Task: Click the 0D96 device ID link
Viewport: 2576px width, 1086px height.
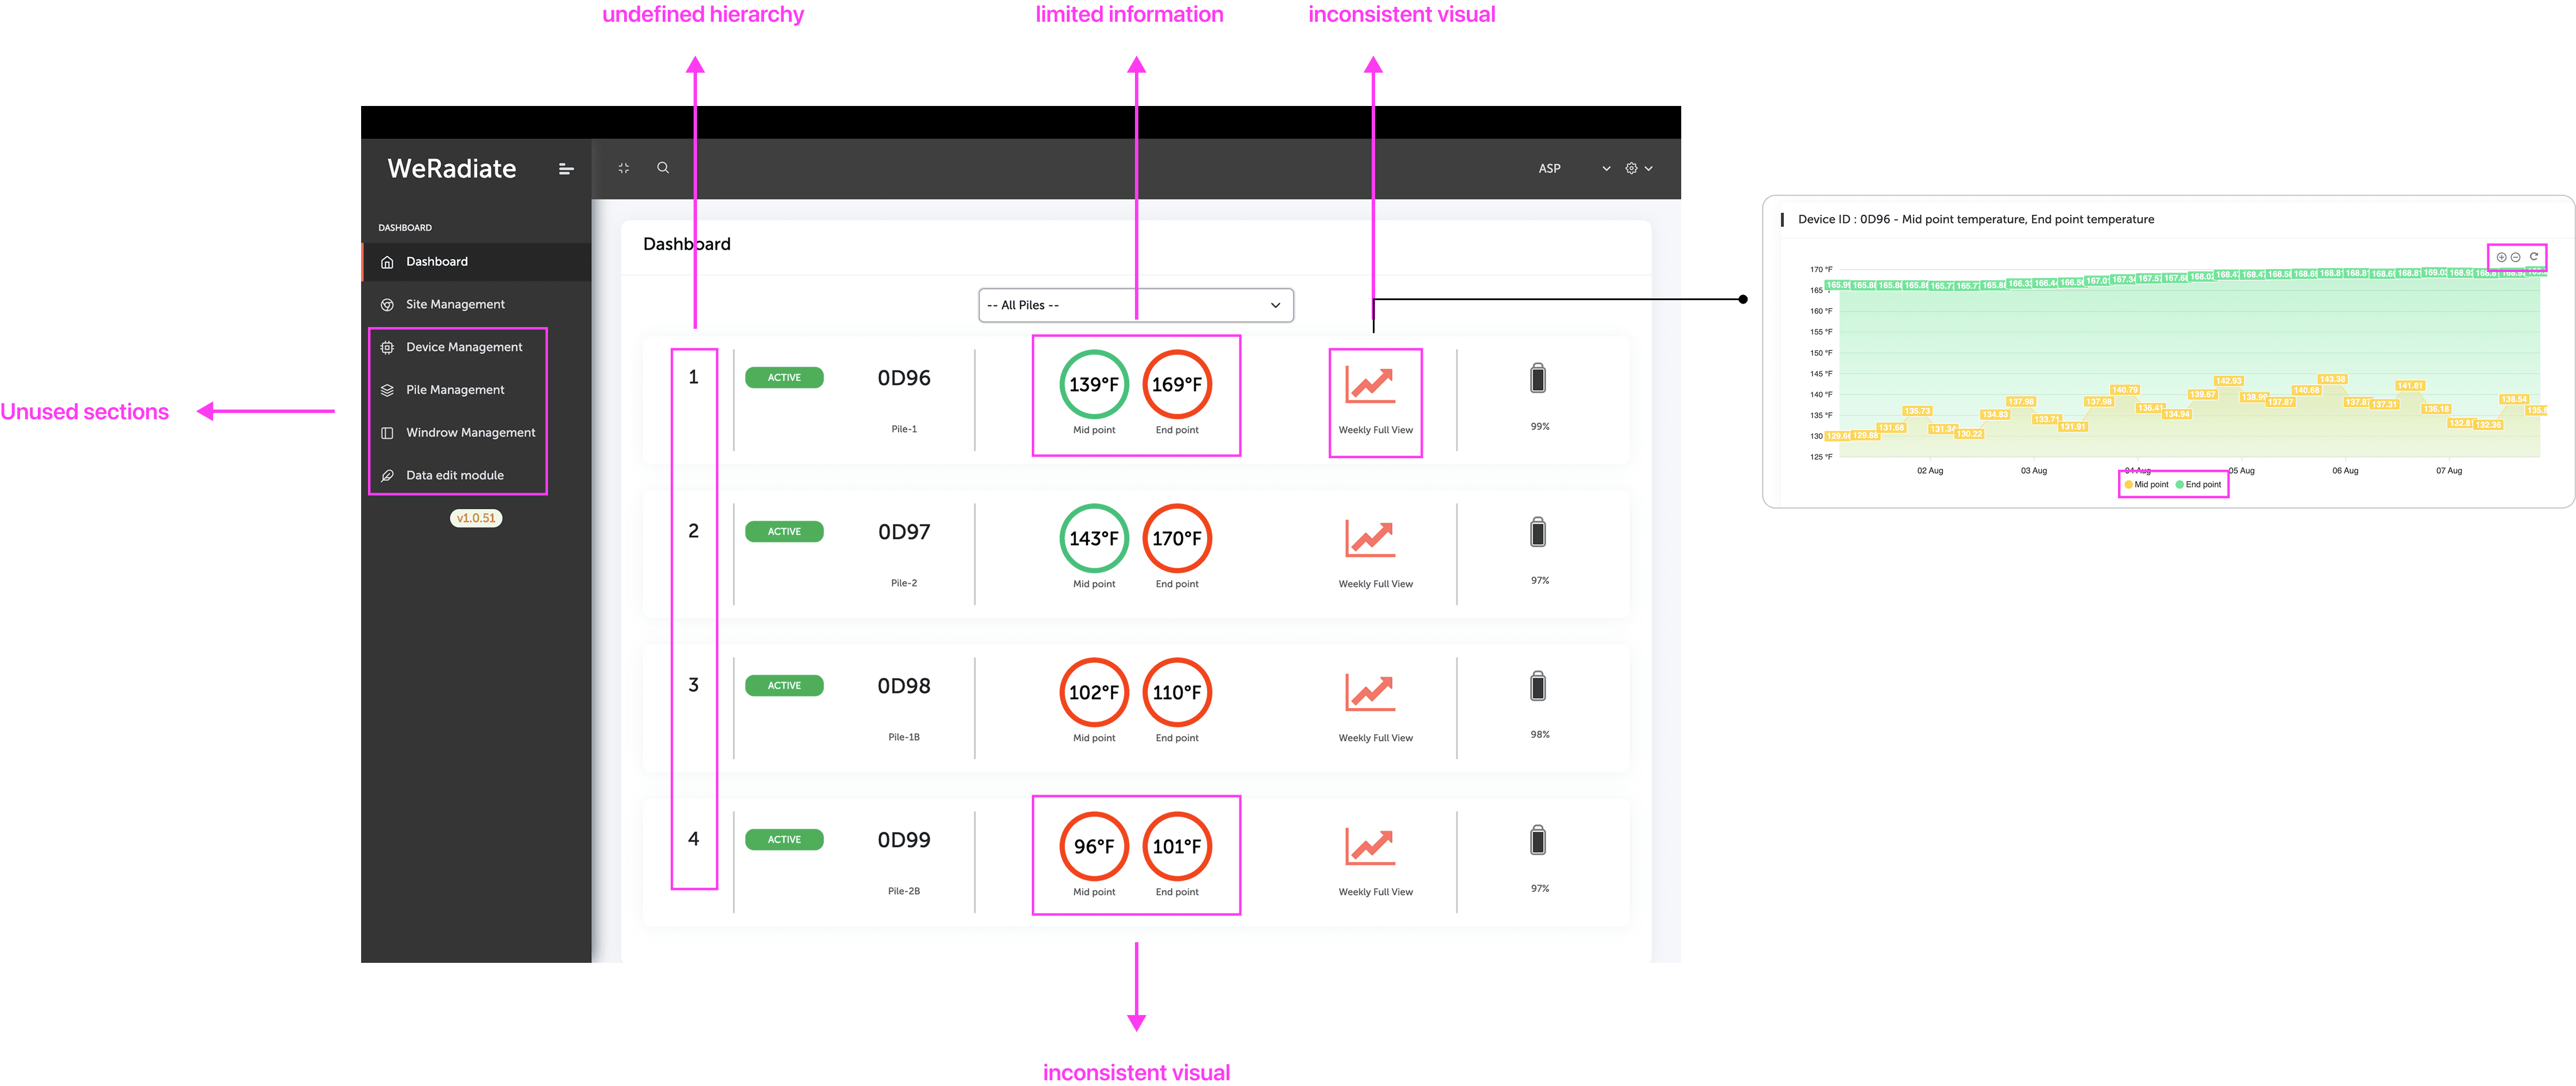Action: 903,377
